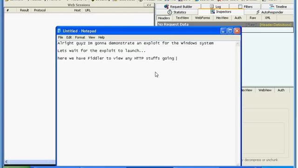
Task: Click the AutoResponder lightning icon
Action: coord(258,12)
